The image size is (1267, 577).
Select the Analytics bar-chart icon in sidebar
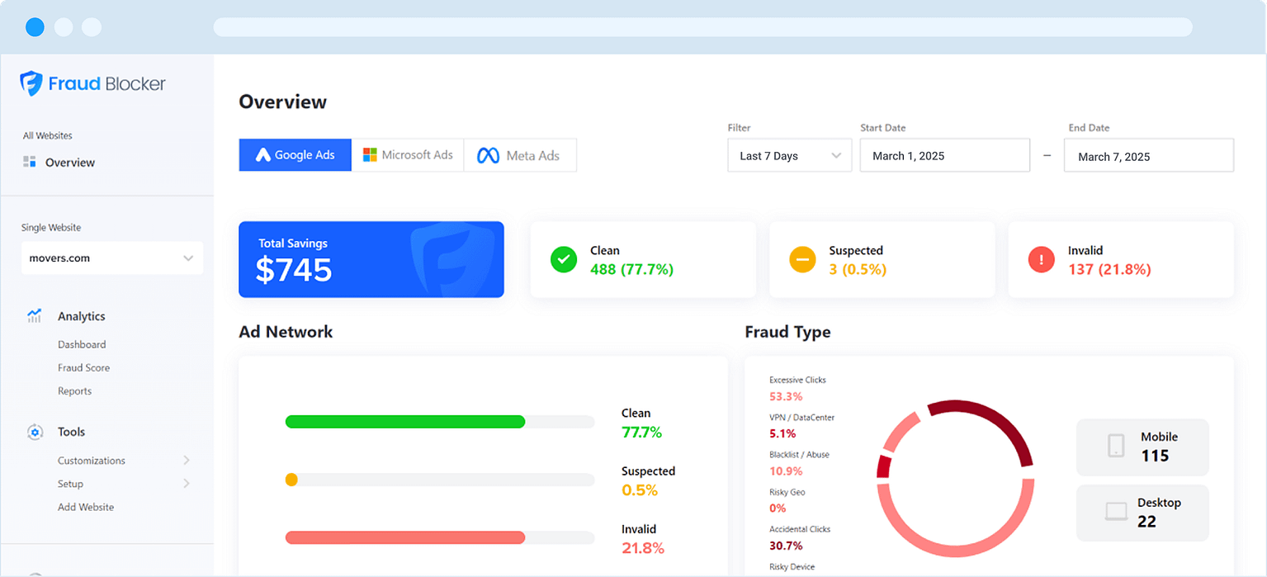point(34,315)
